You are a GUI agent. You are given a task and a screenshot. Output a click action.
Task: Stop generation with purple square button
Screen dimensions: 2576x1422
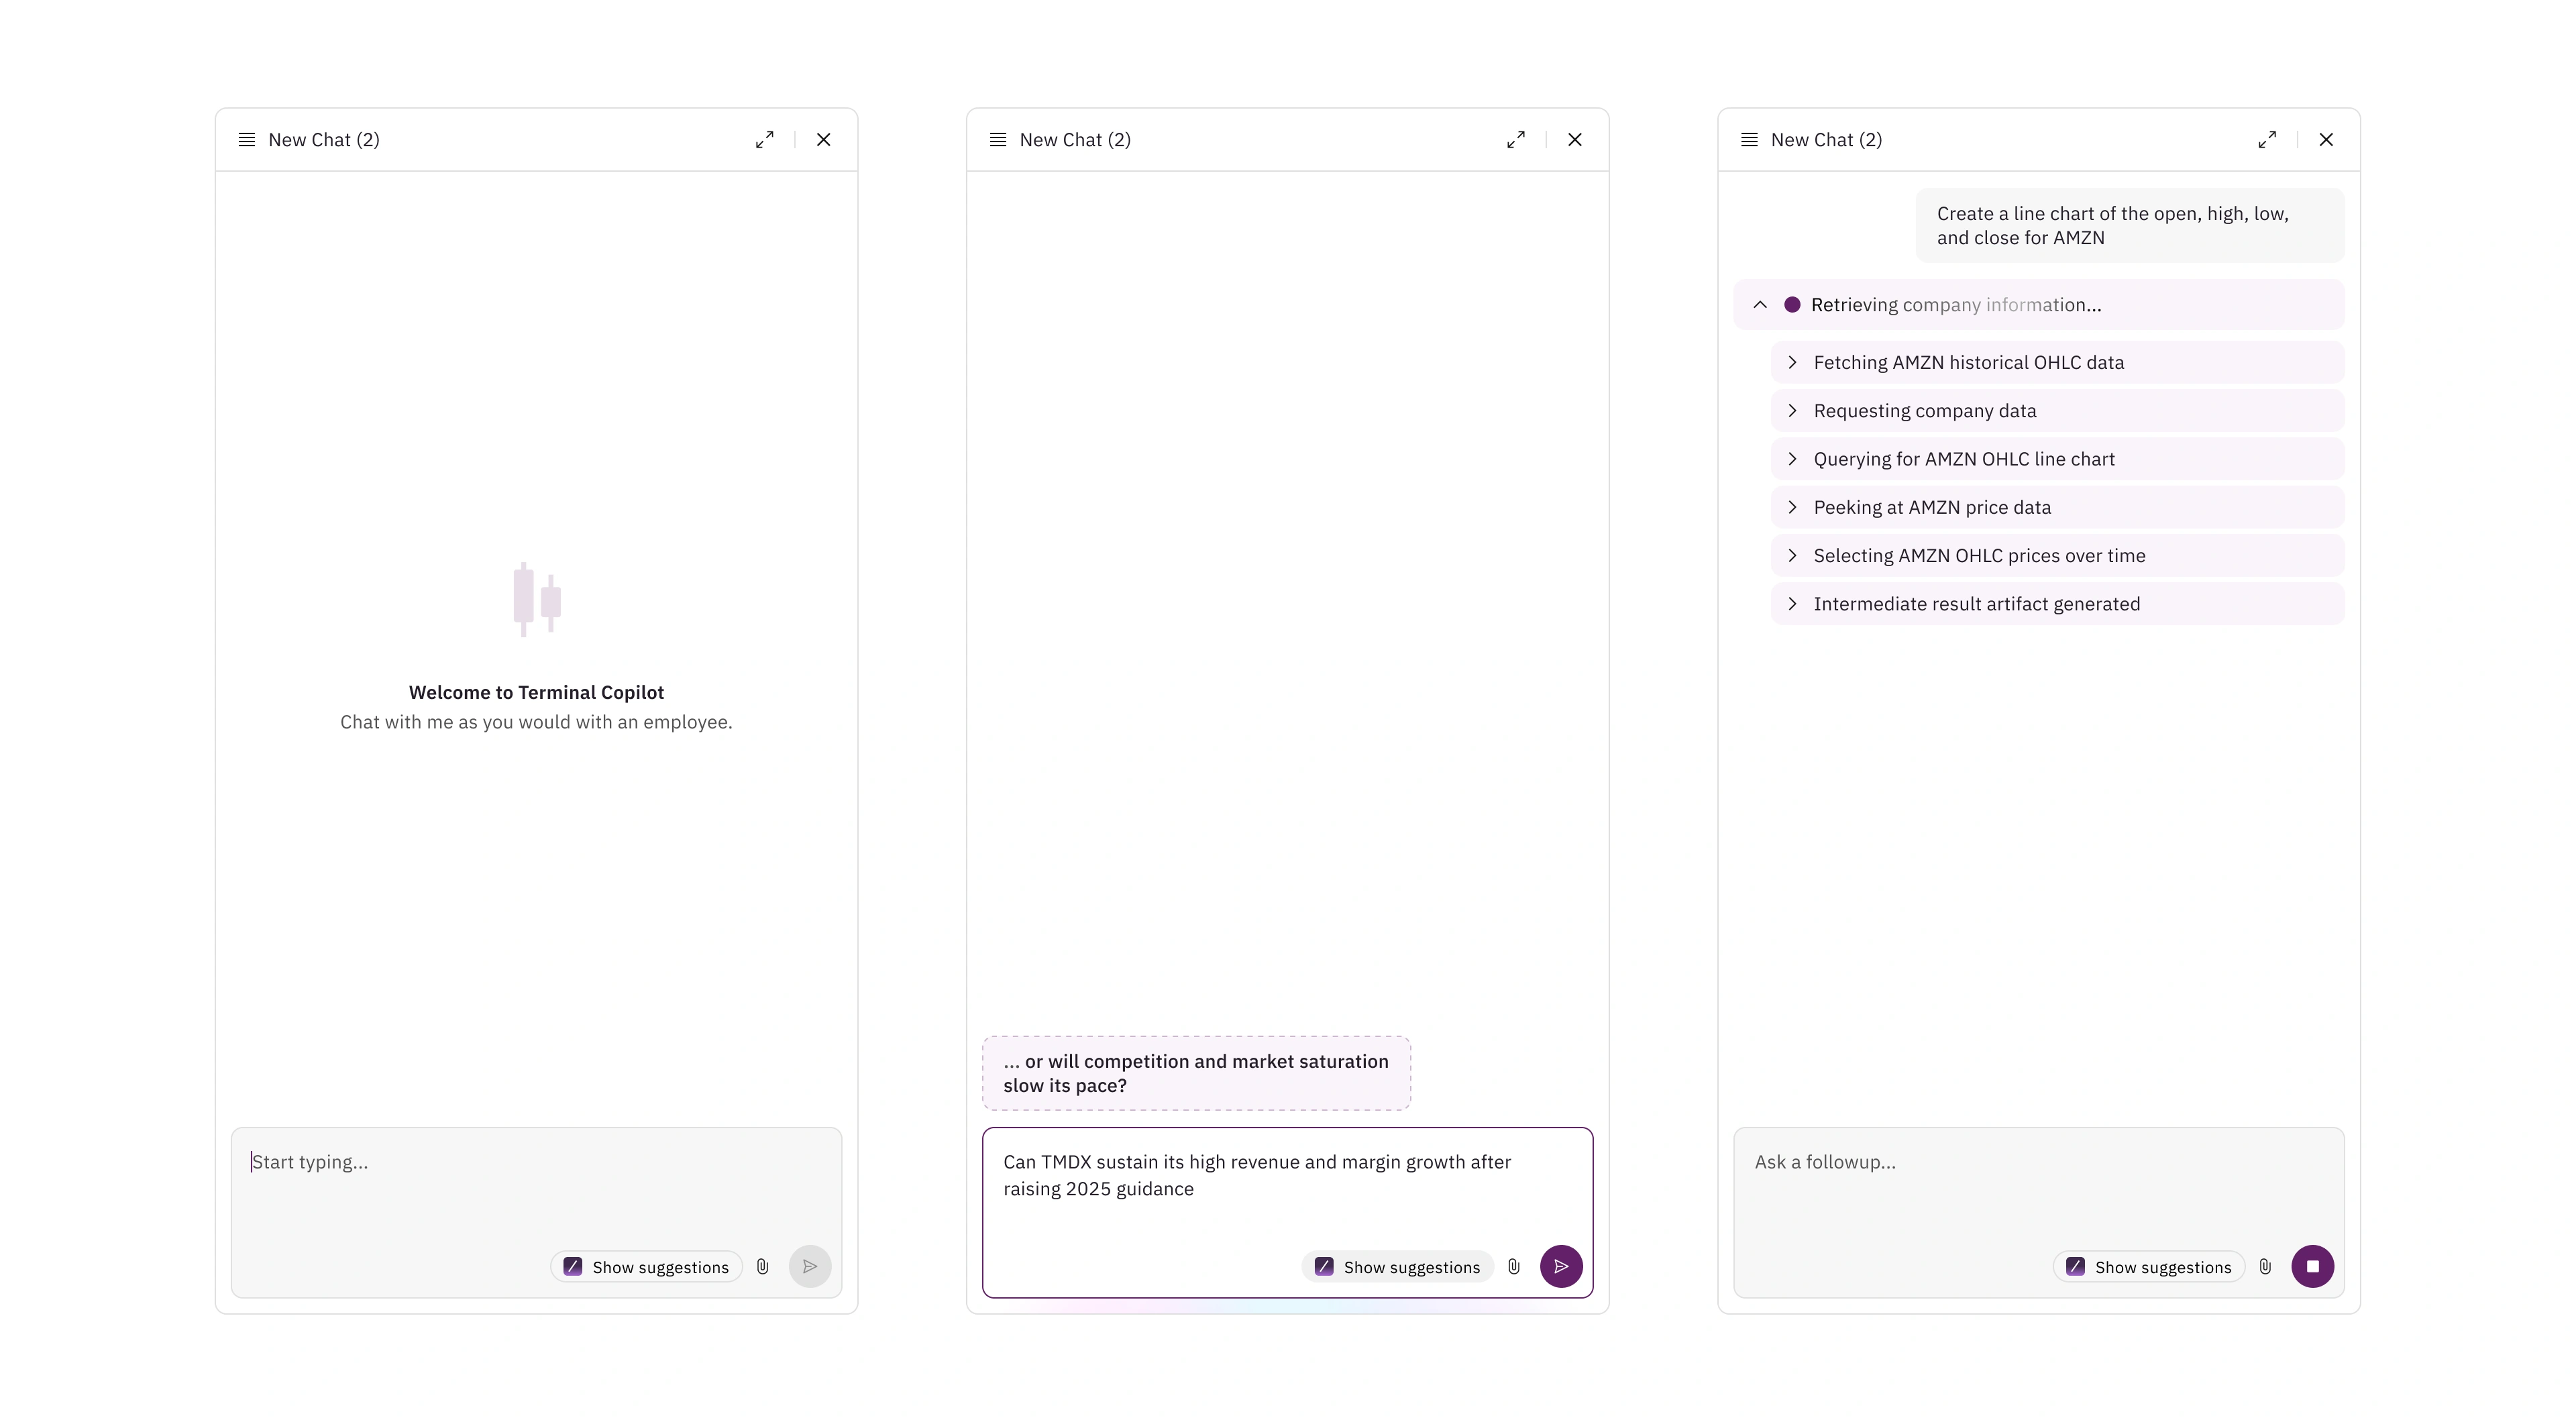tap(2312, 1267)
